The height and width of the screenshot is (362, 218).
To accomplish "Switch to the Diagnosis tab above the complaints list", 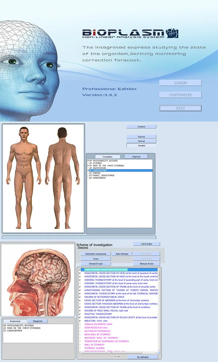I will tap(136, 157).
